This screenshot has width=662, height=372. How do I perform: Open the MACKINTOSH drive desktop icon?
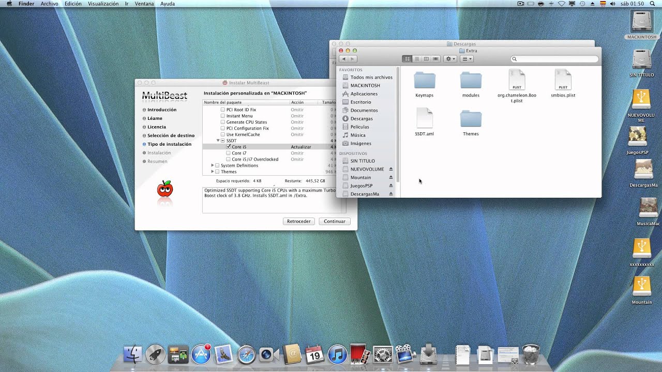click(641, 22)
